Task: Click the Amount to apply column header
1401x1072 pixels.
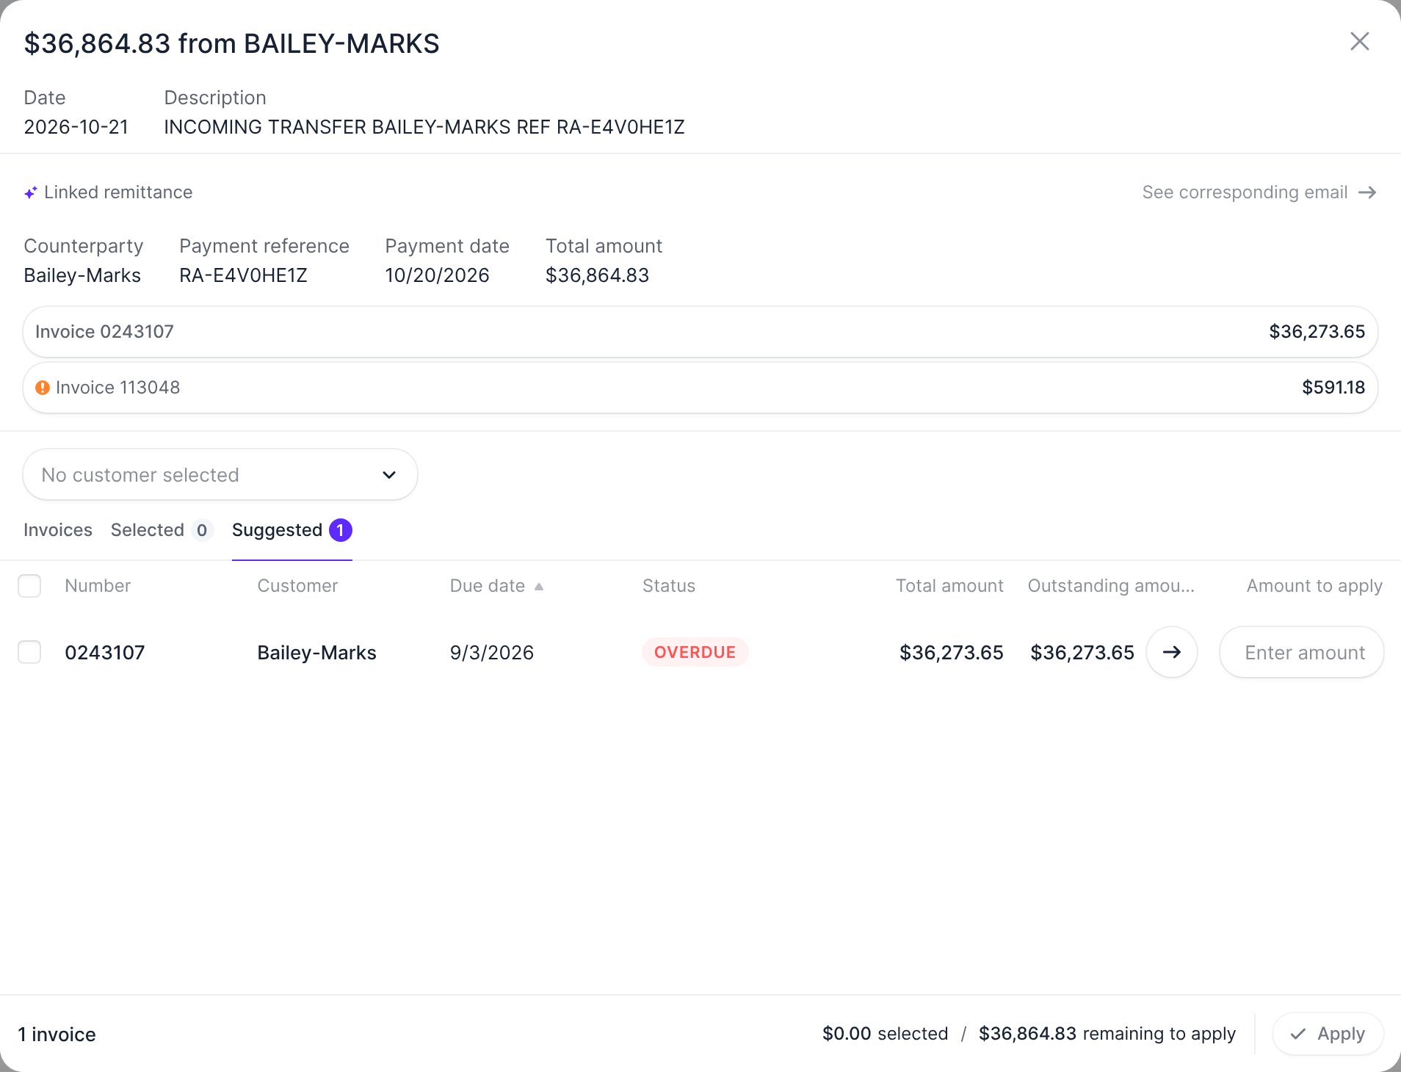Action: [1314, 586]
